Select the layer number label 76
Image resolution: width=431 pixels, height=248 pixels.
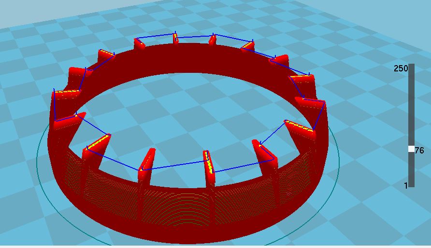419,151
